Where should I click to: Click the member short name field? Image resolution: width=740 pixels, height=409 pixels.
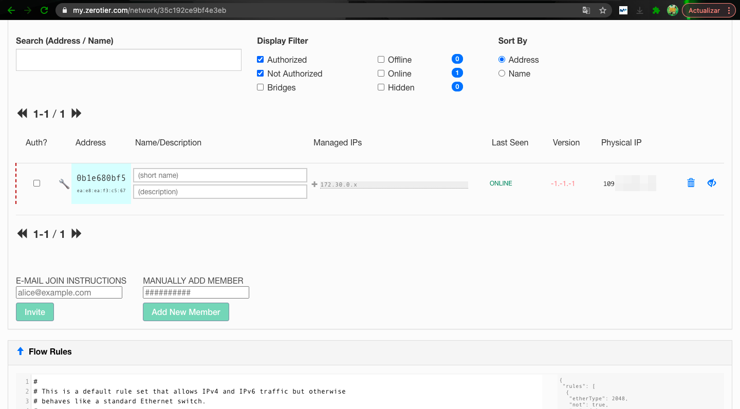(220, 175)
